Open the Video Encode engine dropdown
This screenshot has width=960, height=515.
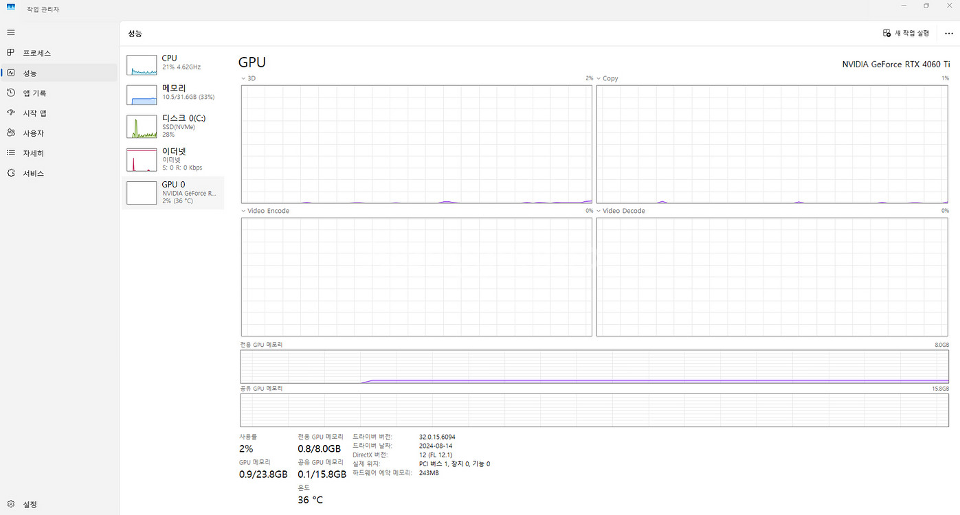(244, 211)
